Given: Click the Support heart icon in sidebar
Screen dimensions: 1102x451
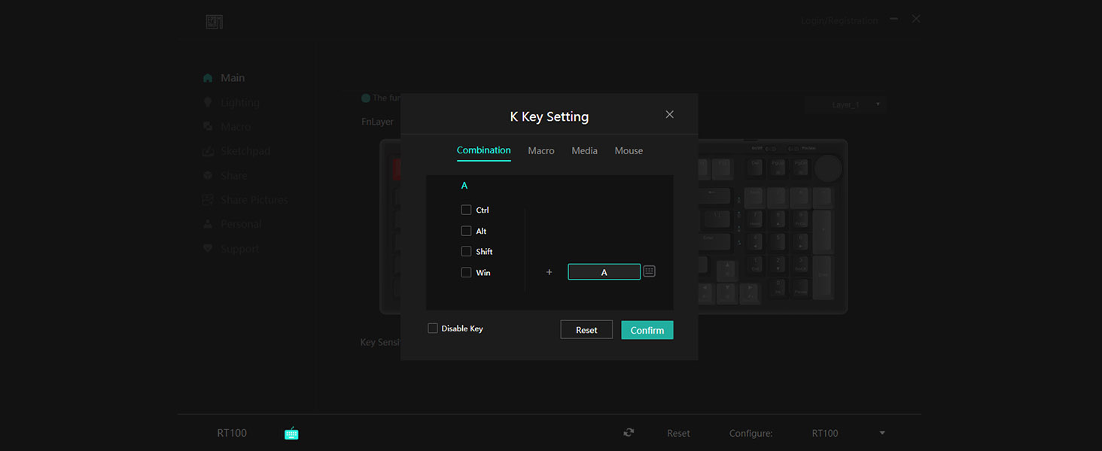Looking at the screenshot, I should click(209, 249).
